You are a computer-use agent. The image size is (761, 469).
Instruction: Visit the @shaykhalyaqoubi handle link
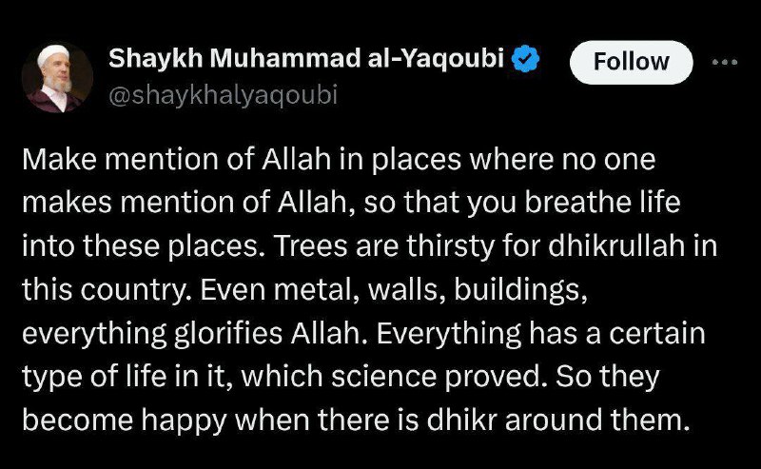pyautogui.click(x=224, y=95)
